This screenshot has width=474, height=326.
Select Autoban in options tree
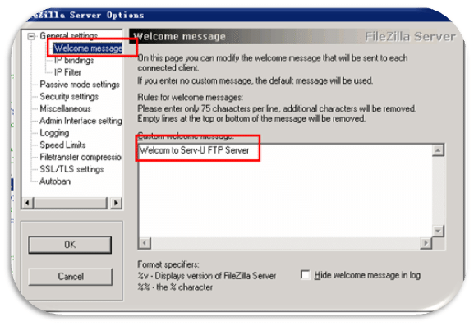click(55, 181)
